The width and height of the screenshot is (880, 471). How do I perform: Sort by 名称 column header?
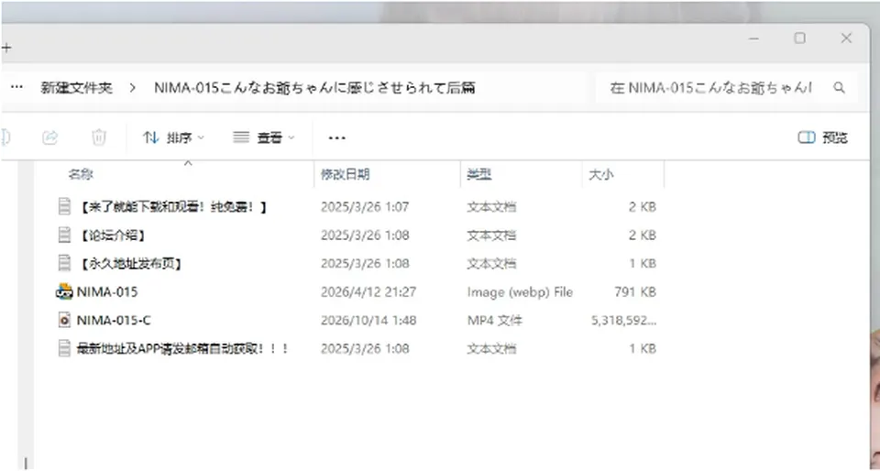click(81, 174)
